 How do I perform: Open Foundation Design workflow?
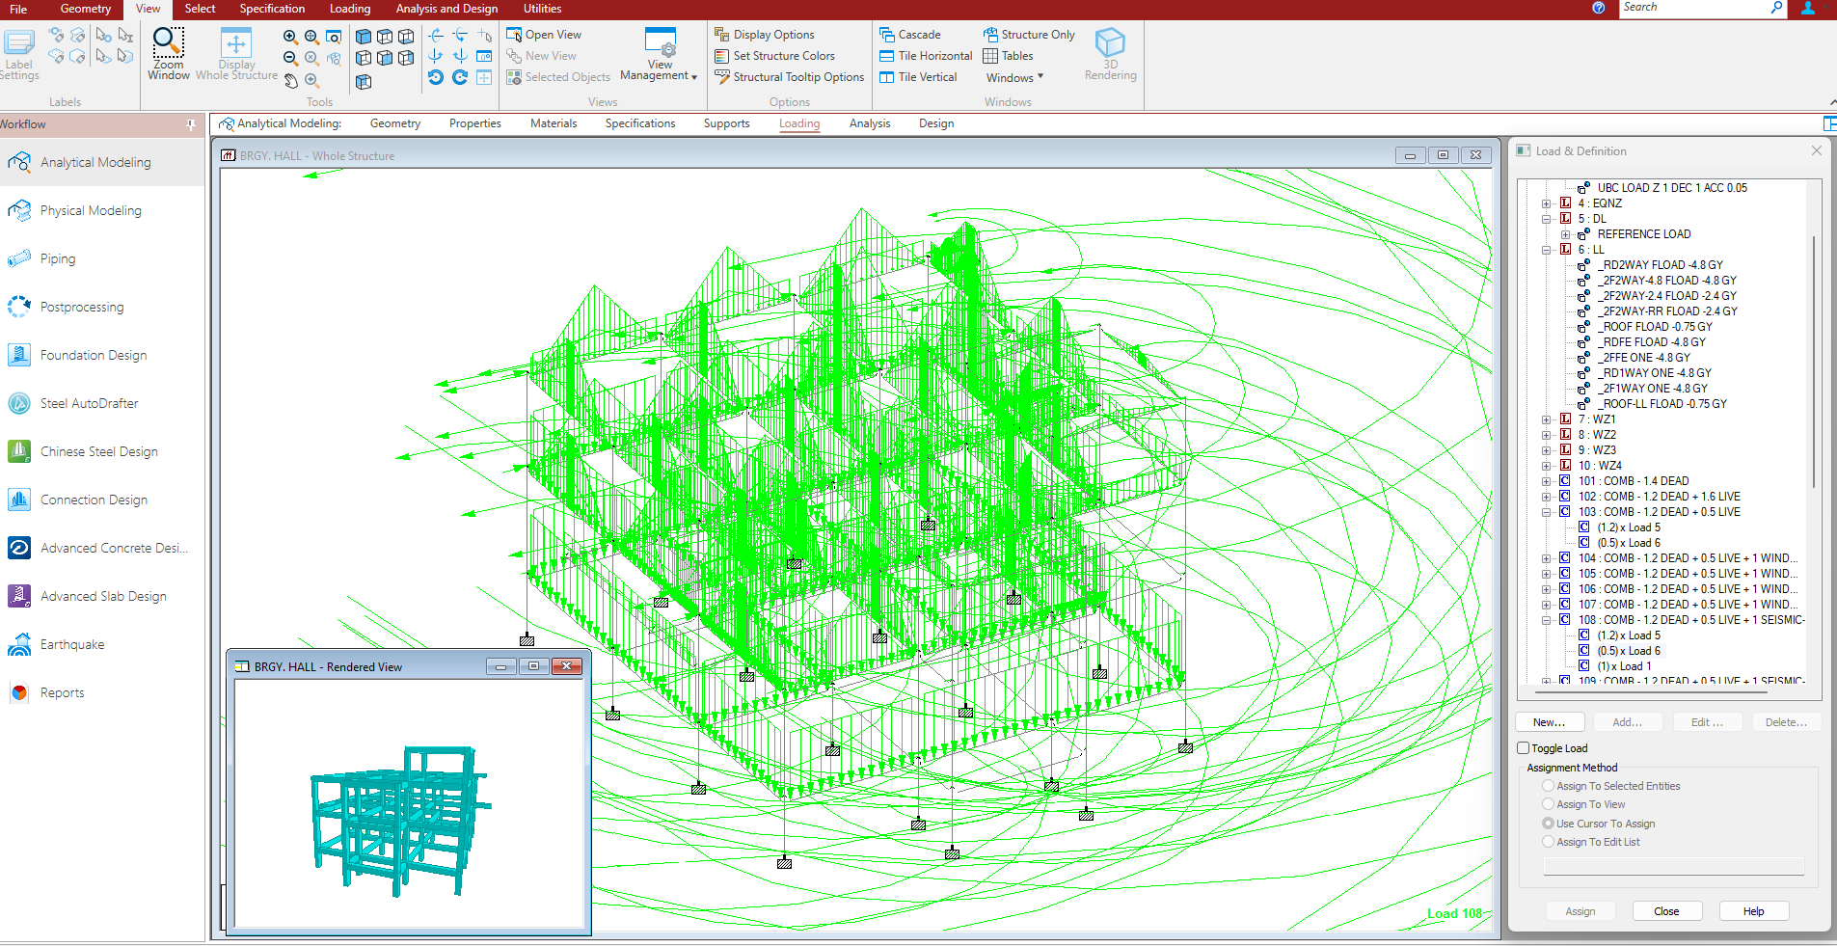[x=94, y=355]
